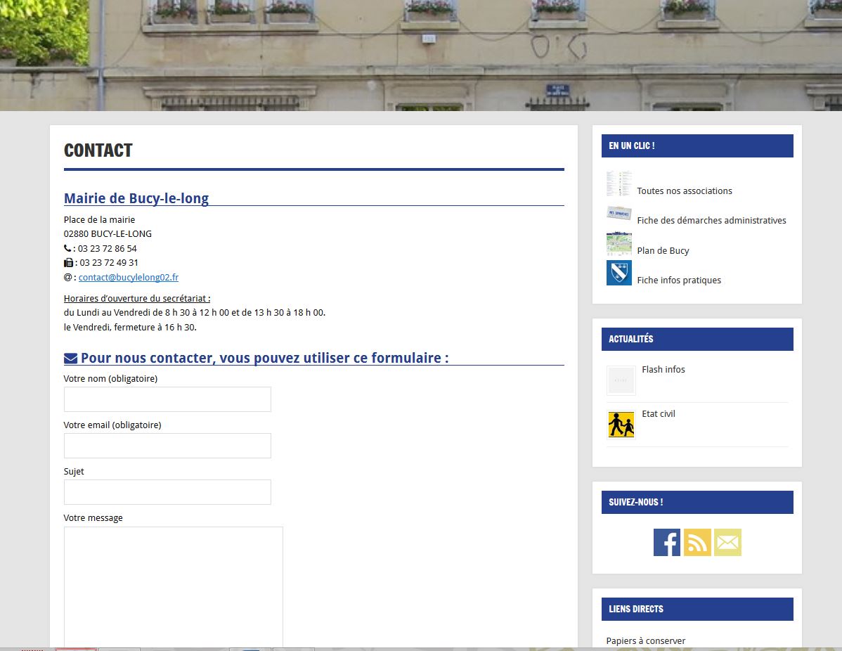Focus the Sujet input field
The width and height of the screenshot is (842, 651).
coord(167,492)
